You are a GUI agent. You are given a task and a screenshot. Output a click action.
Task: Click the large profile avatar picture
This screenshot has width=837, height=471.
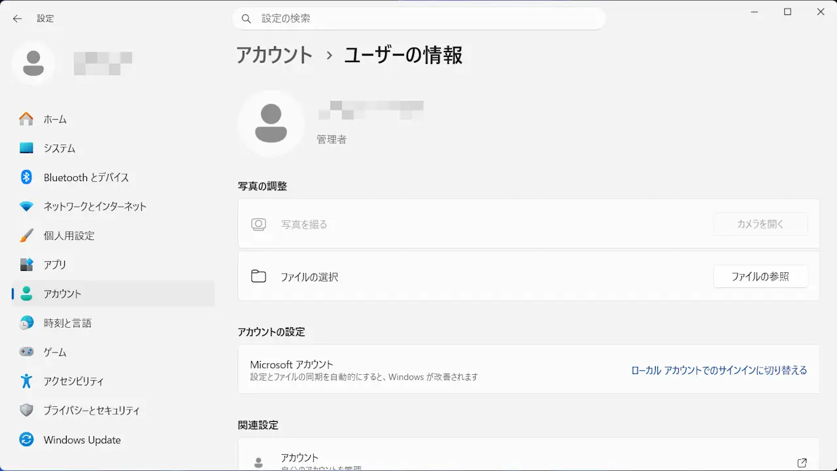tap(271, 124)
